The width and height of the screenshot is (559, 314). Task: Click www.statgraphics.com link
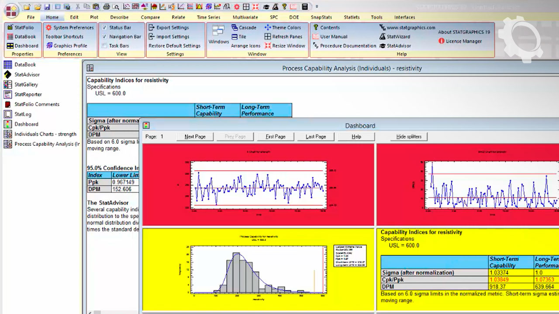point(407,27)
